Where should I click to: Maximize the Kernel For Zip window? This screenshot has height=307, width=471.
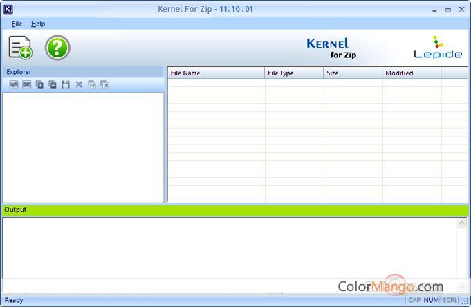point(448,10)
